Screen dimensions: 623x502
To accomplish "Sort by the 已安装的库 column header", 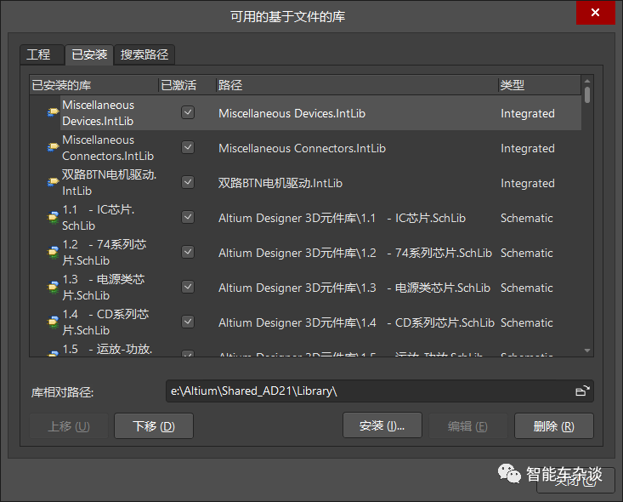I will point(94,85).
